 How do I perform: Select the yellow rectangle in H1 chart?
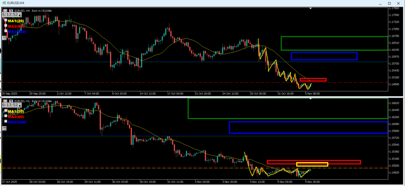click(x=312, y=163)
